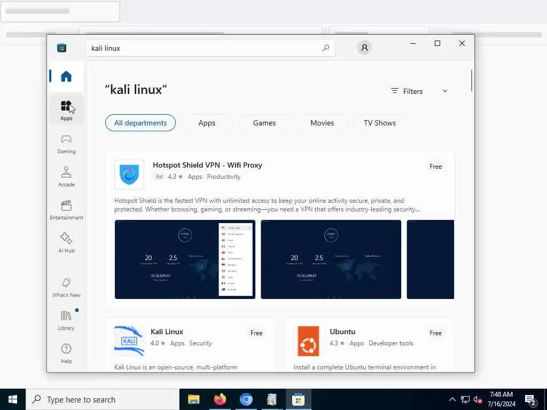
Task: Click Free button for Ubuntu
Action: [x=435, y=333]
